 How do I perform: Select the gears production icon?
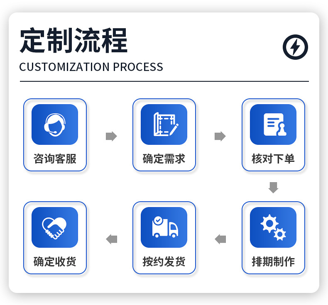pyautogui.click(x=273, y=227)
